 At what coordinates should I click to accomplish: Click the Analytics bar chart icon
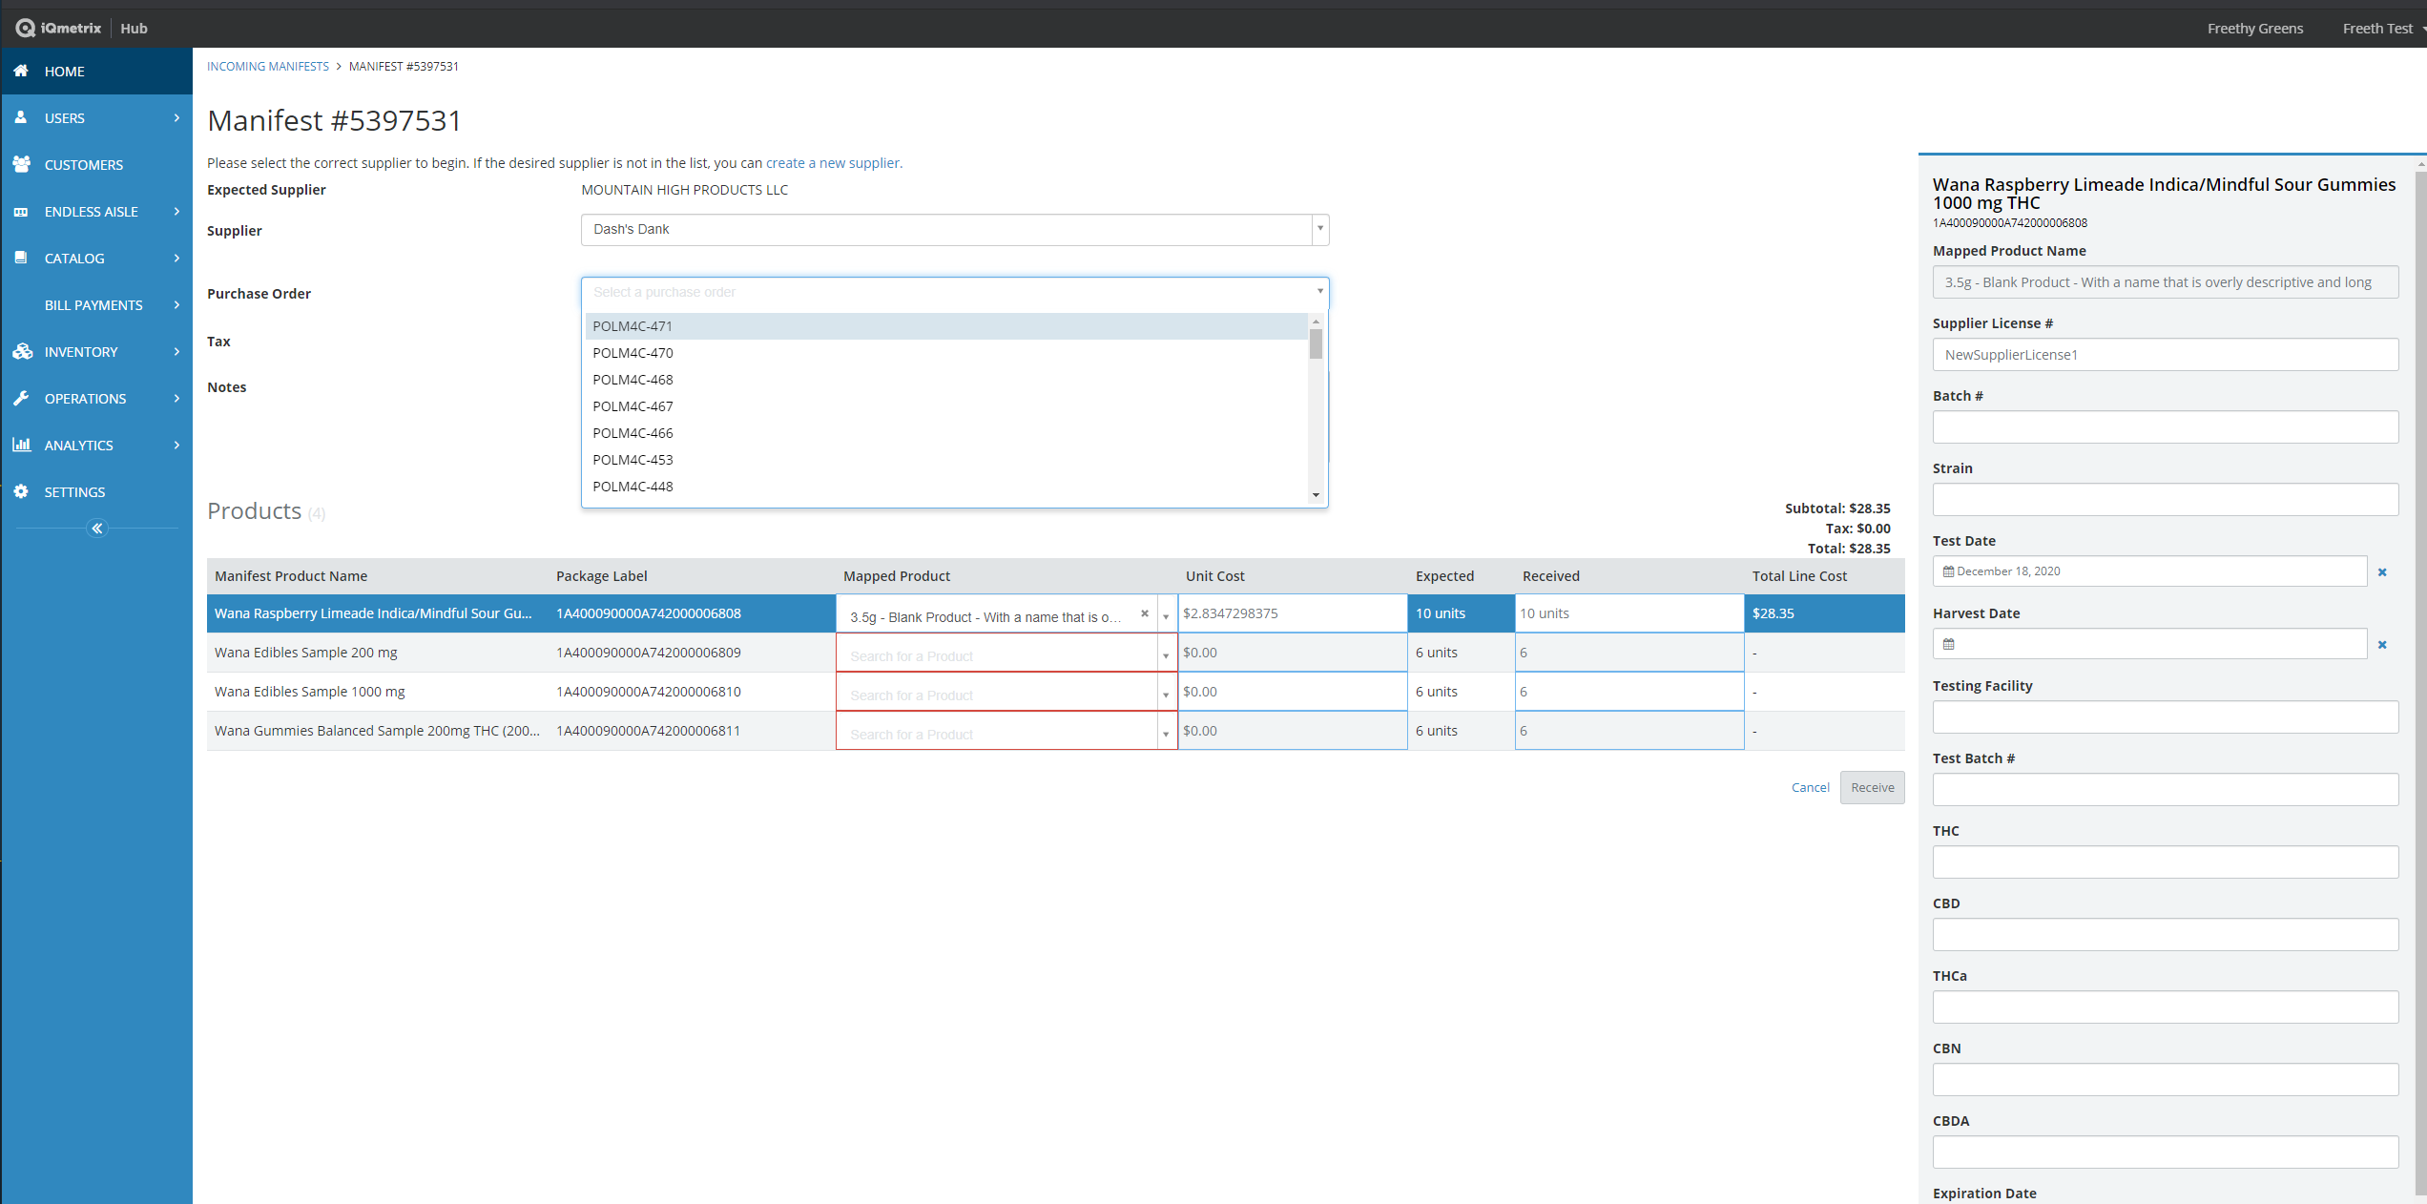tap(21, 445)
